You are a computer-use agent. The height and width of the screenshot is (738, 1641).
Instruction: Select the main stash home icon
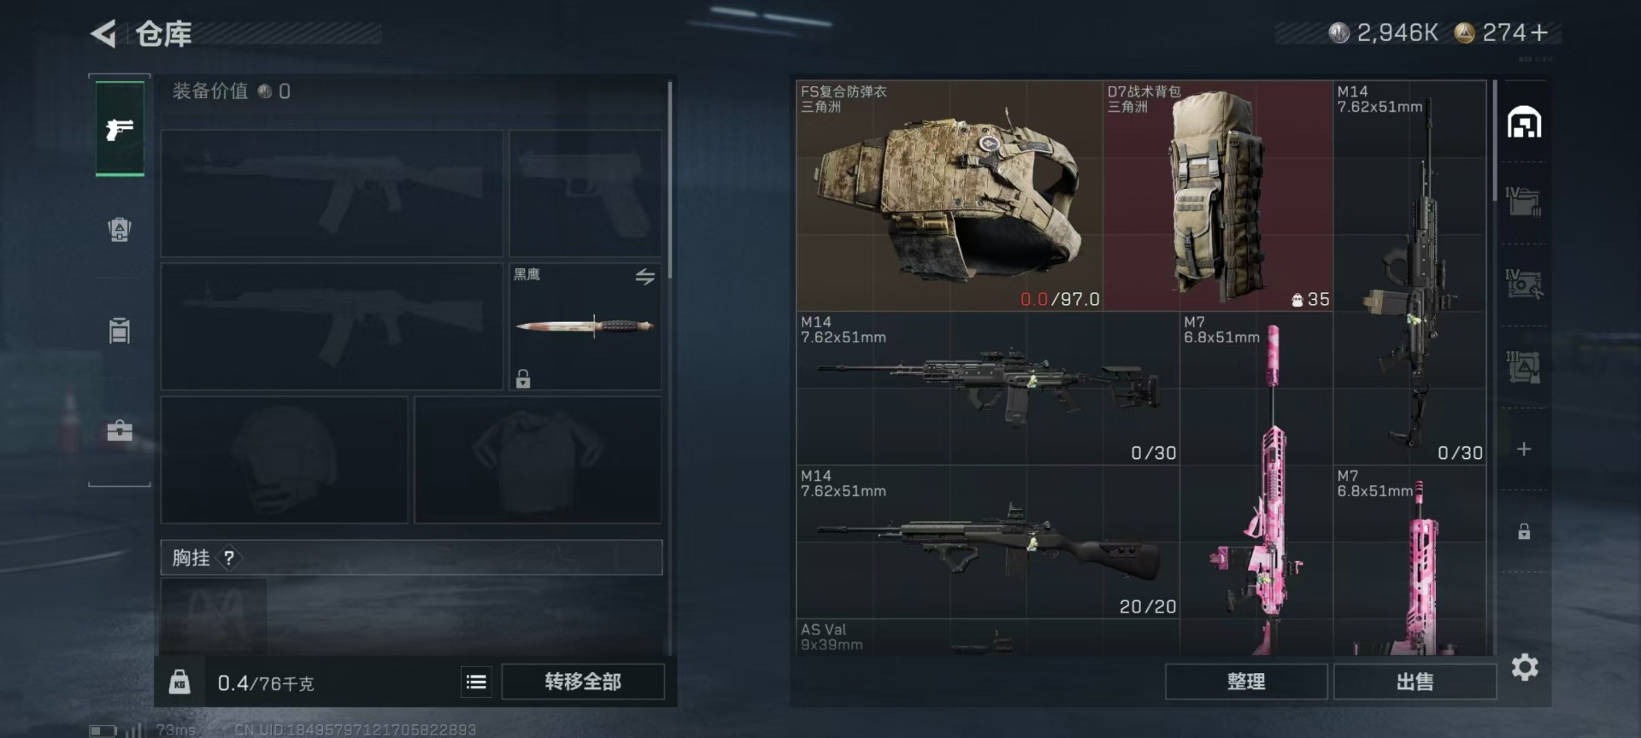point(1524,122)
